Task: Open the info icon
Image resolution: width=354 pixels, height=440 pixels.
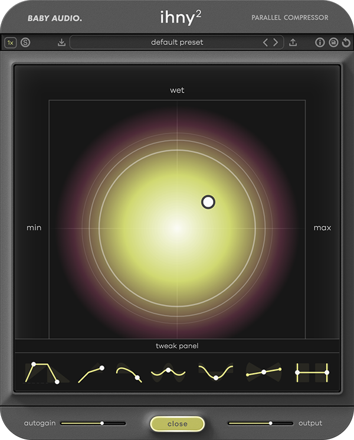Action: pyautogui.click(x=320, y=43)
